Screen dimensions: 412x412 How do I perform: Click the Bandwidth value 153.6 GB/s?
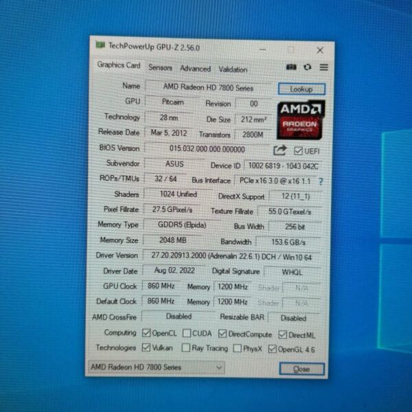(x=288, y=242)
